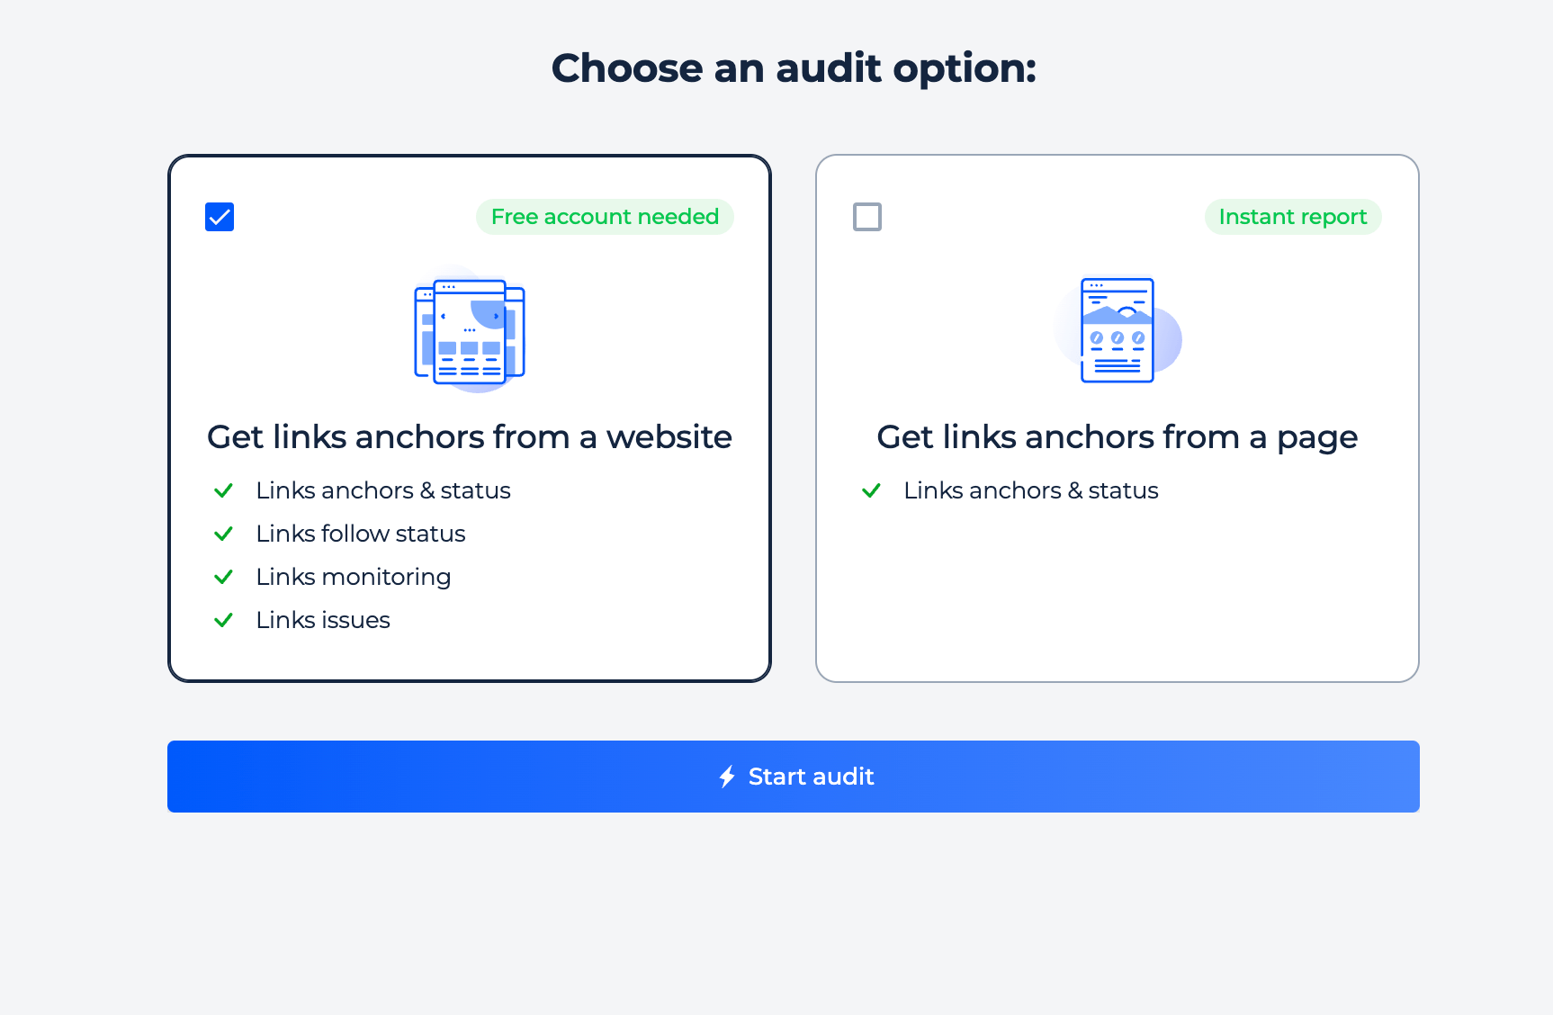Select Get links anchors from a page title

click(1118, 437)
